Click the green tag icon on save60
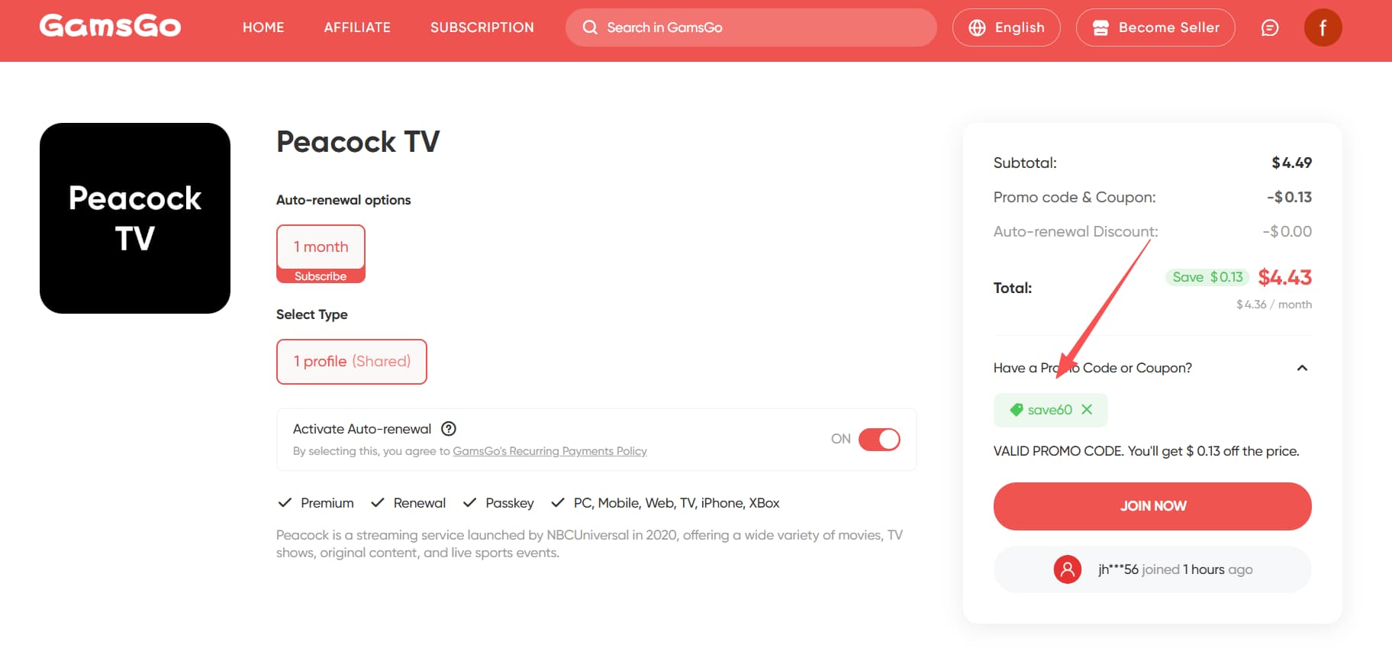The image size is (1392, 648). pos(1016,410)
